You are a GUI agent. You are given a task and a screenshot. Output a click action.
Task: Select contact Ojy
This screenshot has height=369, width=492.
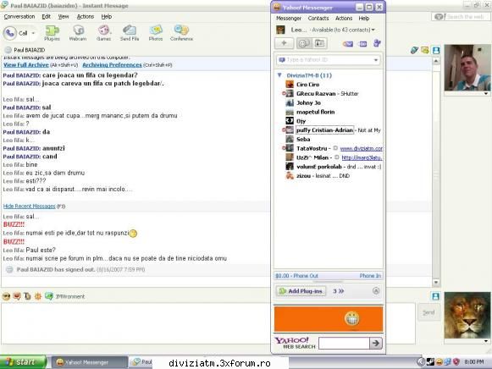301,121
